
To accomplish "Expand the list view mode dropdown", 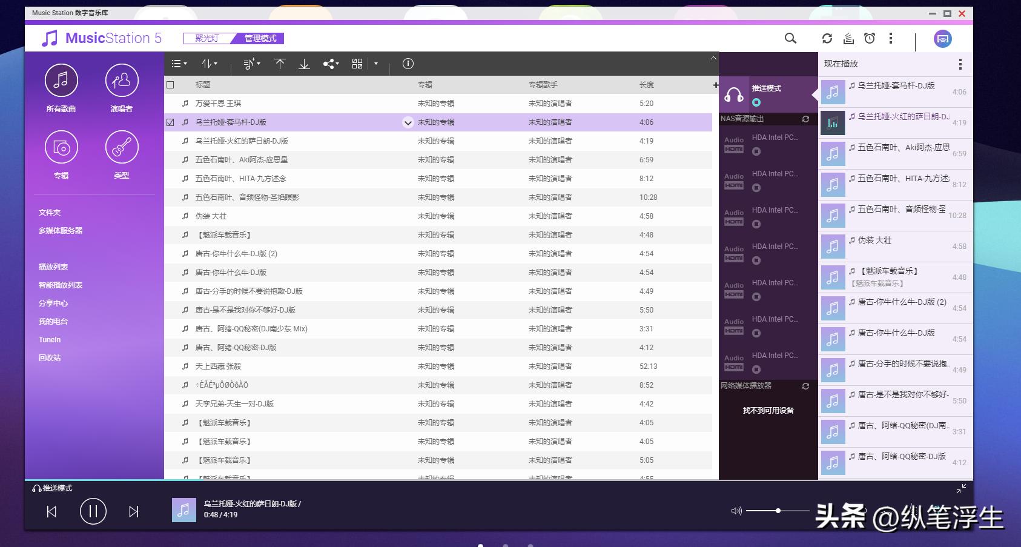I will (x=179, y=64).
